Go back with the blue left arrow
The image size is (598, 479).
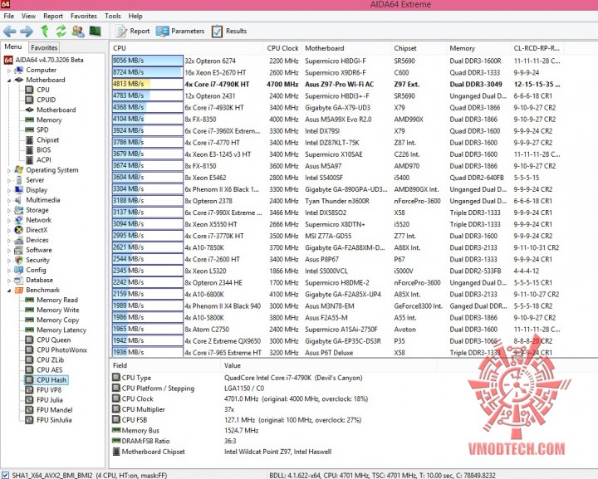[10, 31]
